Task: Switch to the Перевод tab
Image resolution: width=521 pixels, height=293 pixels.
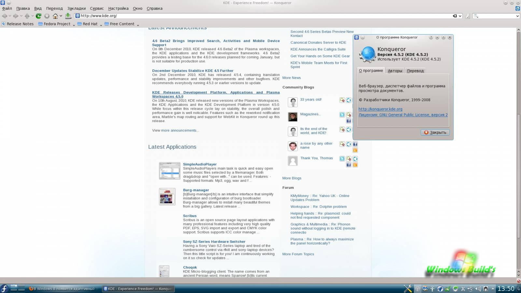Action: point(415,71)
